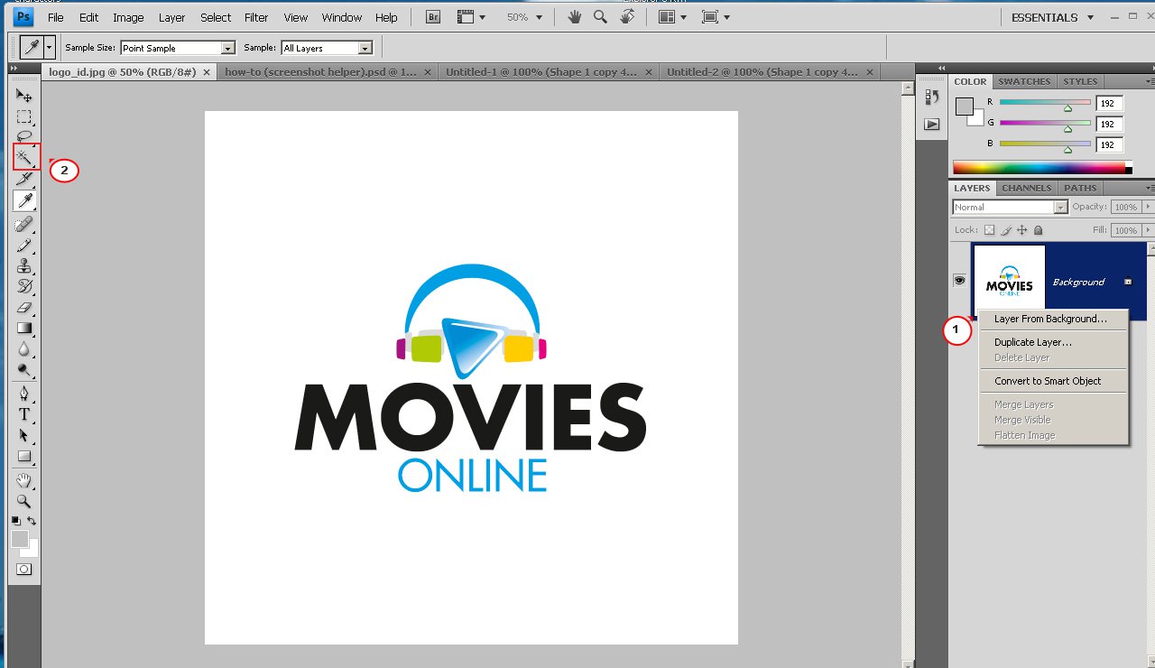Select the Gradient tool
This screenshot has height=668, width=1155.
coord(24,328)
